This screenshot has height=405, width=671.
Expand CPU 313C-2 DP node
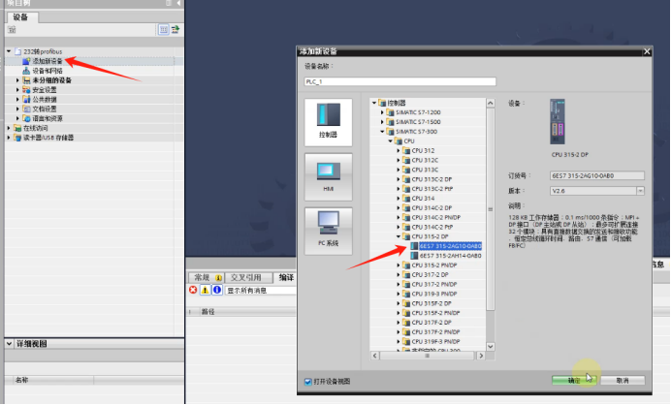pos(399,179)
